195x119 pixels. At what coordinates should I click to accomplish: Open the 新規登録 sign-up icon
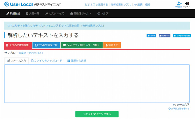pos(179,4)
